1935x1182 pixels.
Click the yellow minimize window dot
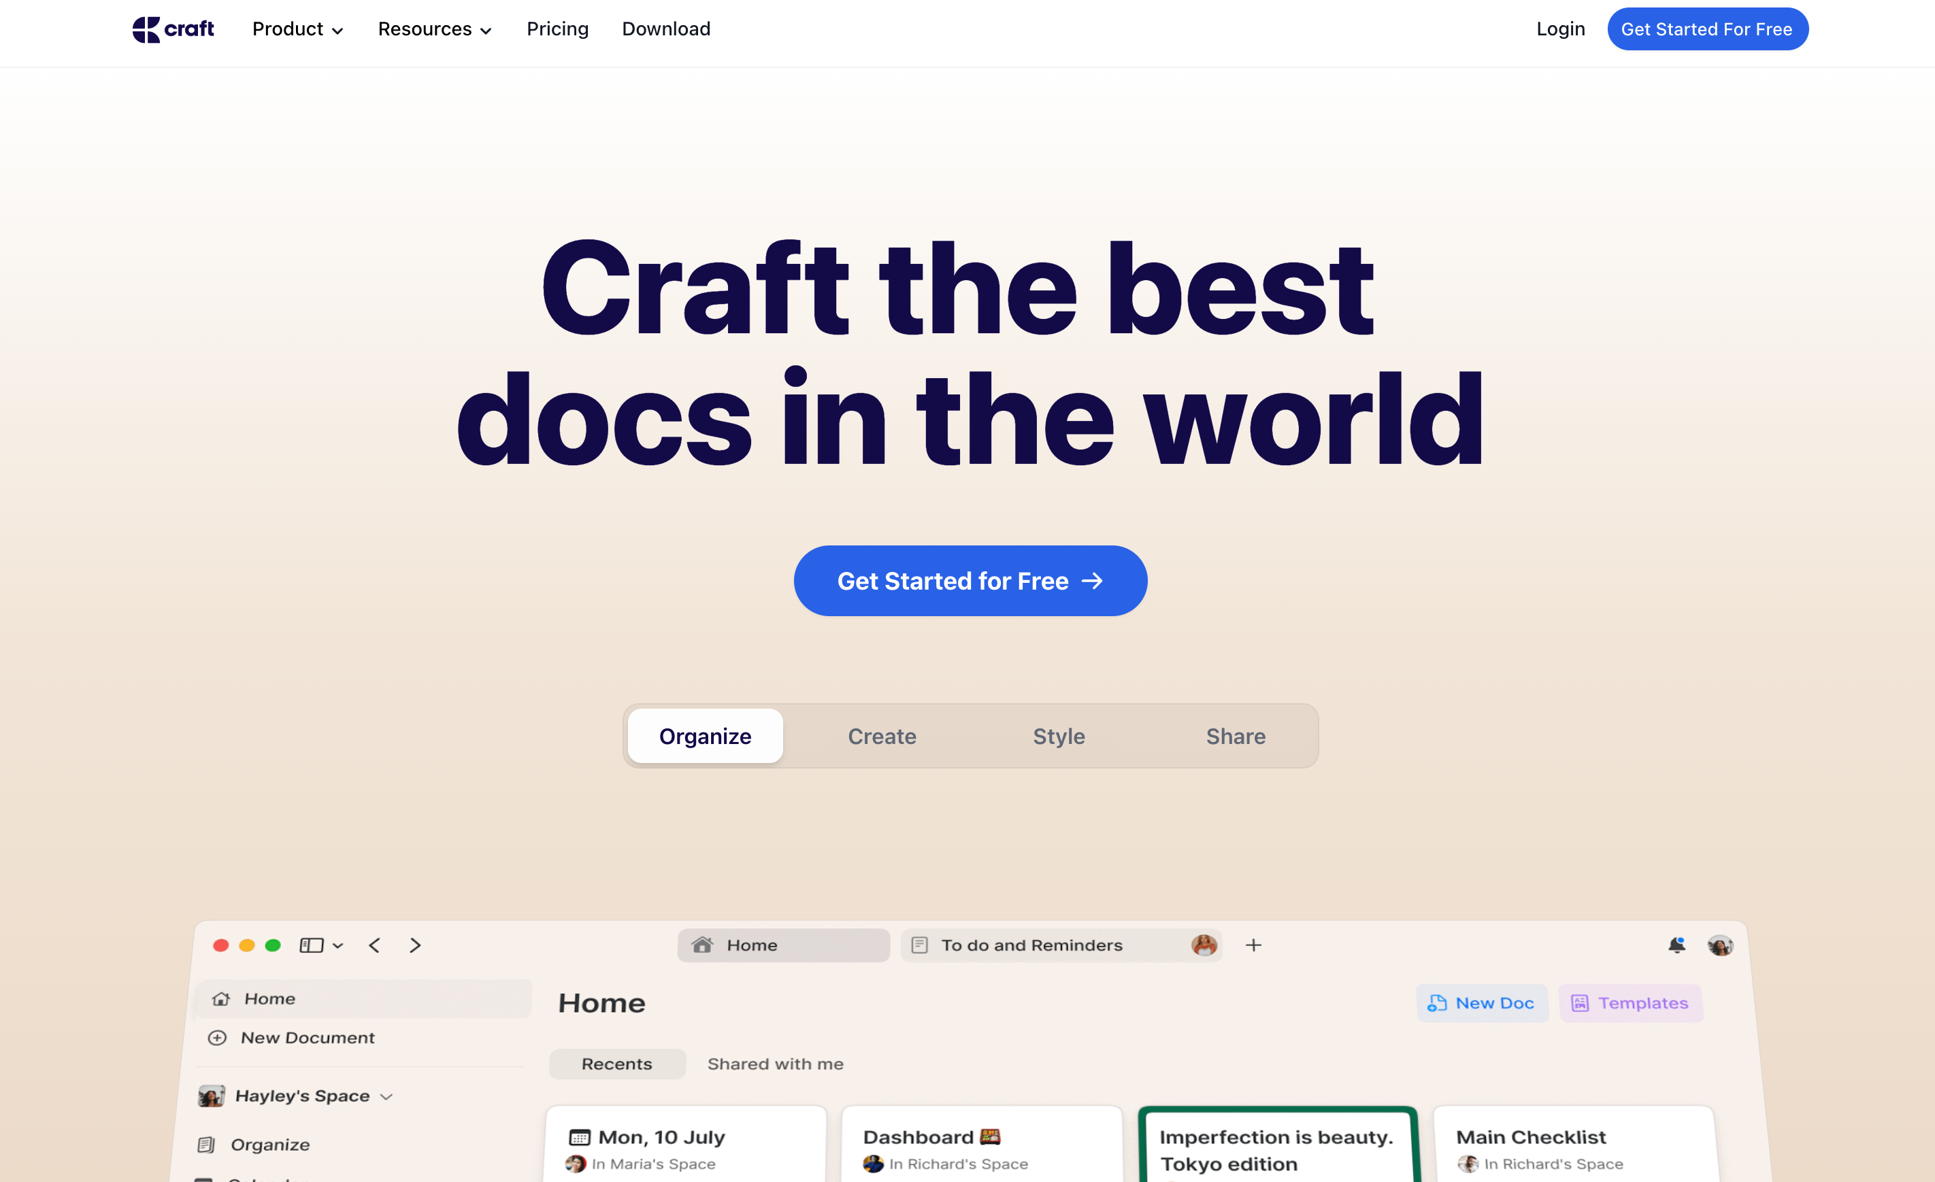[246, 945]
